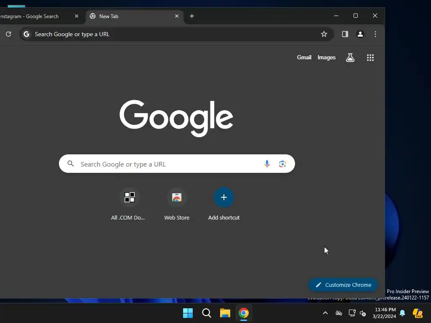This screenshot has height=323, width=431.
Task: Close the New Tab tab
Action: tap(177, 16)
